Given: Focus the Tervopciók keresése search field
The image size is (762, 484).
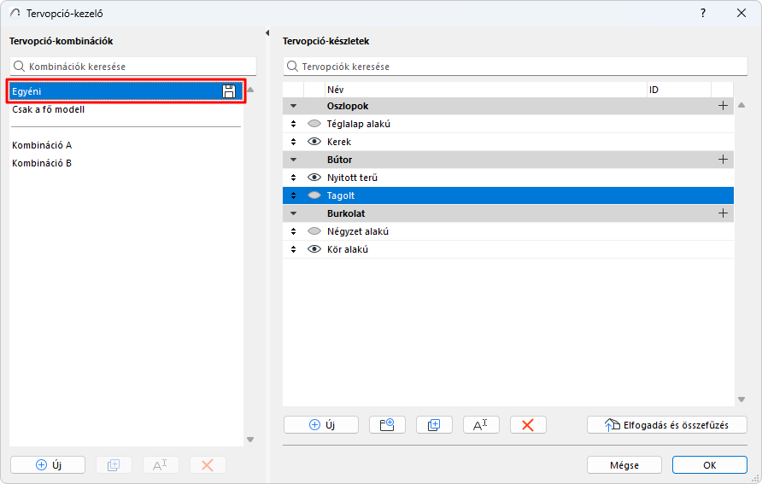Looking at the screenshot, I should point(515,67).
